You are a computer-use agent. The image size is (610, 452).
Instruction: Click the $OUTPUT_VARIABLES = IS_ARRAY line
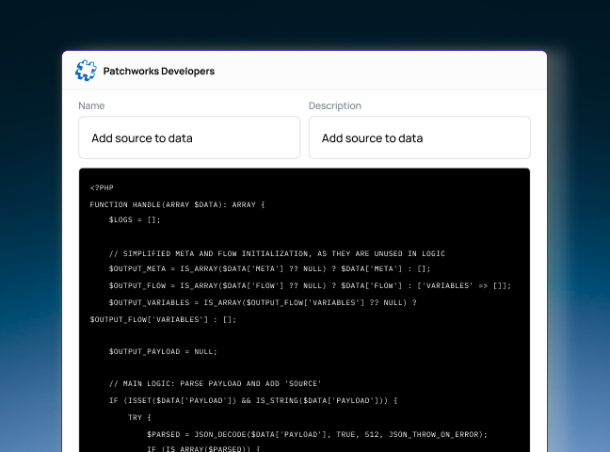tap(263, 302)
